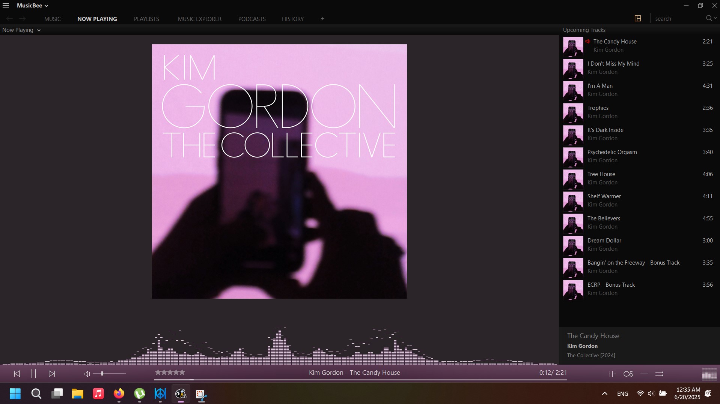The image size is (720, 404).
Task: Open the Wi-Fi network tray icon
Action: 640,394
